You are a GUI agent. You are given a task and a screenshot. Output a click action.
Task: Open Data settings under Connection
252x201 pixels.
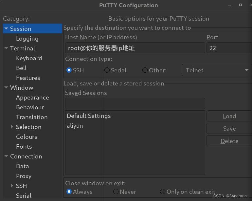coord(23,166)
